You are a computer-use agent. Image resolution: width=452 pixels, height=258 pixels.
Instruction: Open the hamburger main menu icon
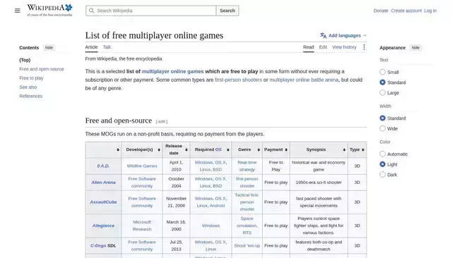[17, 11]
